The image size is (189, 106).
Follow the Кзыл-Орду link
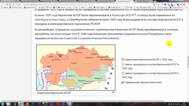pos(58,20)
